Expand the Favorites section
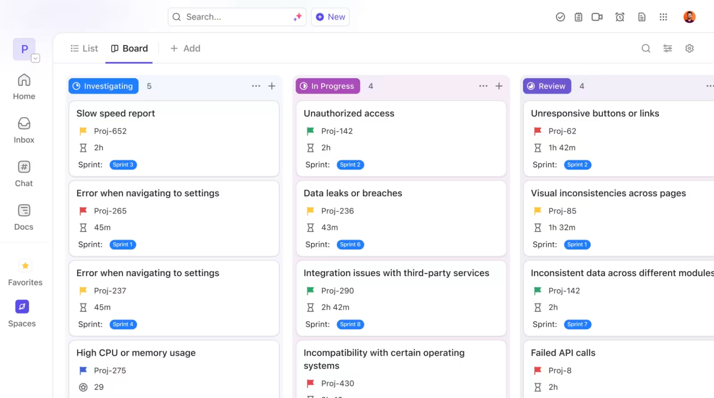Viewport: 714px width, 398px height. point(25,273)
